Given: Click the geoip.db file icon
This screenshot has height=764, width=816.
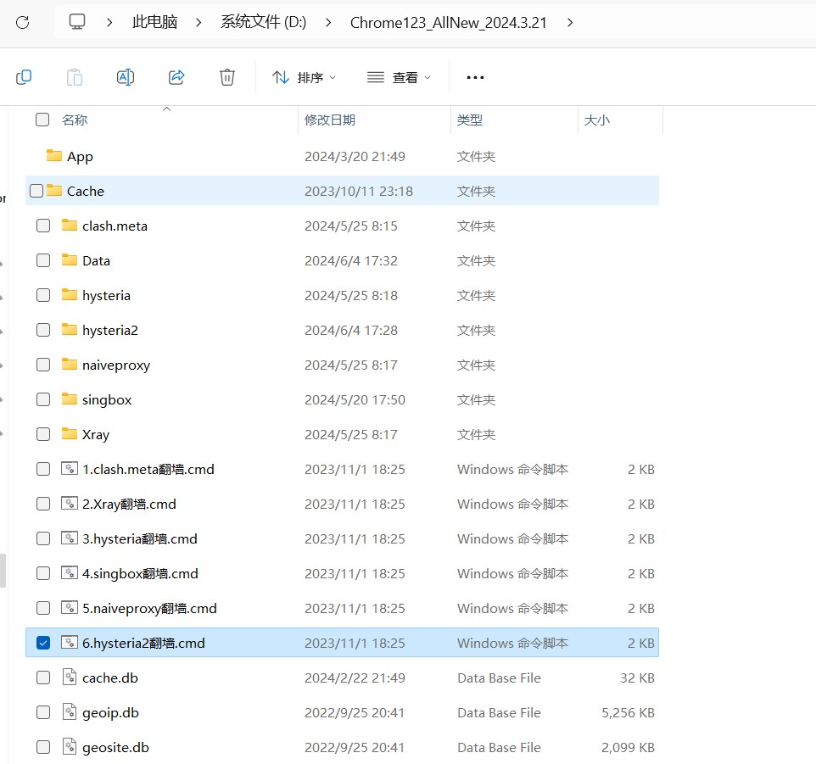Looking at the screenshot, I should click(x=70, y=712).
